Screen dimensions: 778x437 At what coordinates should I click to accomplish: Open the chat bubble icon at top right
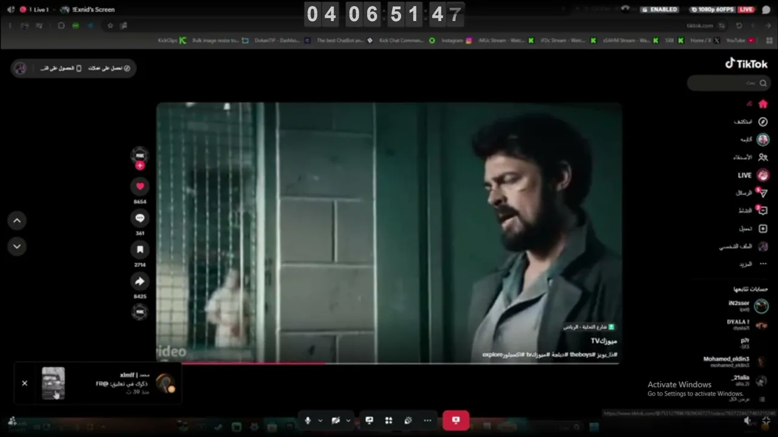(766, 10)
